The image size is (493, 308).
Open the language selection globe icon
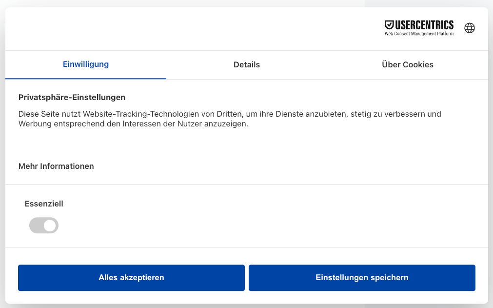[x=470, y=28]
